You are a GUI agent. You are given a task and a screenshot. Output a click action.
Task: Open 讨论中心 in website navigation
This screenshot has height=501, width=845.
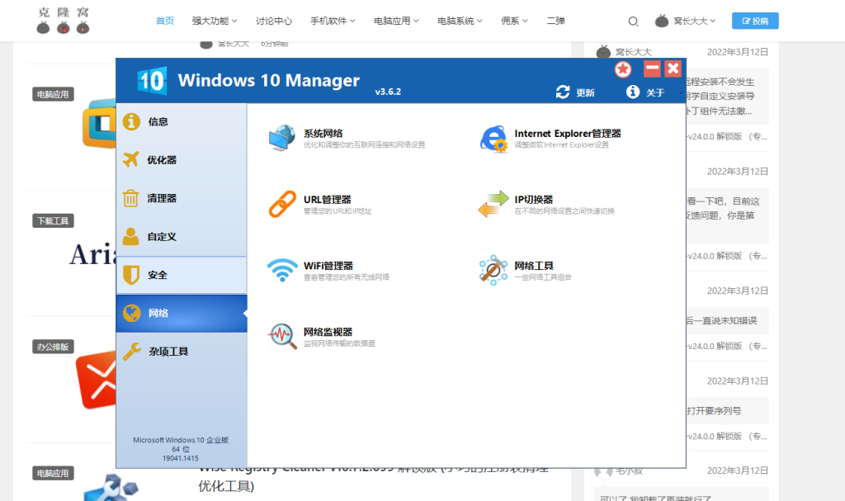pyautogui.click(x=274, y=21)
